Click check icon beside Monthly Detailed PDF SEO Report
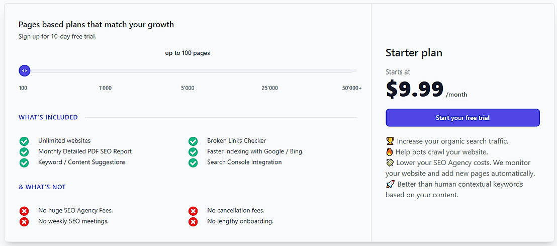The height and width of the screenshot is (246, 557). 24,151
